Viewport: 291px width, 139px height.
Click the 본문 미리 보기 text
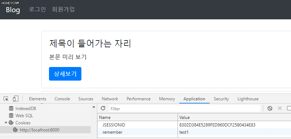[x=68, y=57]
